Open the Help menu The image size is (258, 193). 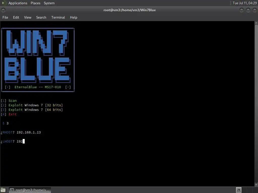74,17
